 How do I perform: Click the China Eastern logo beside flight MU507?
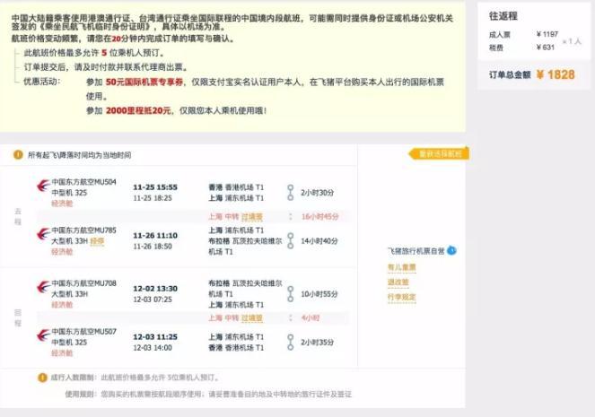tap(43, 334)
